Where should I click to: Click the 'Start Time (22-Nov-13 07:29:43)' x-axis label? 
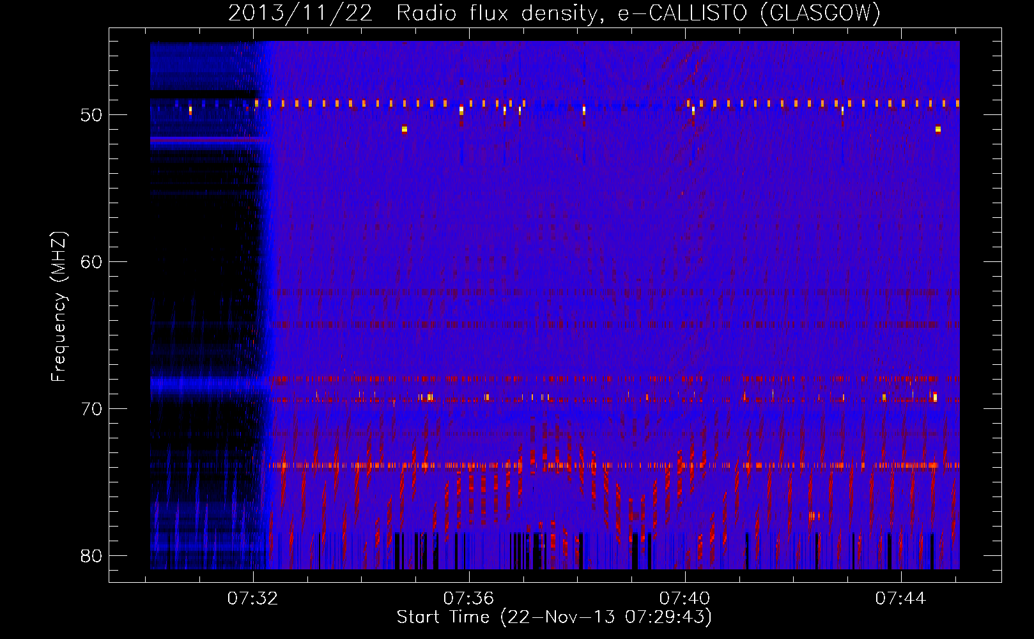(554, 617)
